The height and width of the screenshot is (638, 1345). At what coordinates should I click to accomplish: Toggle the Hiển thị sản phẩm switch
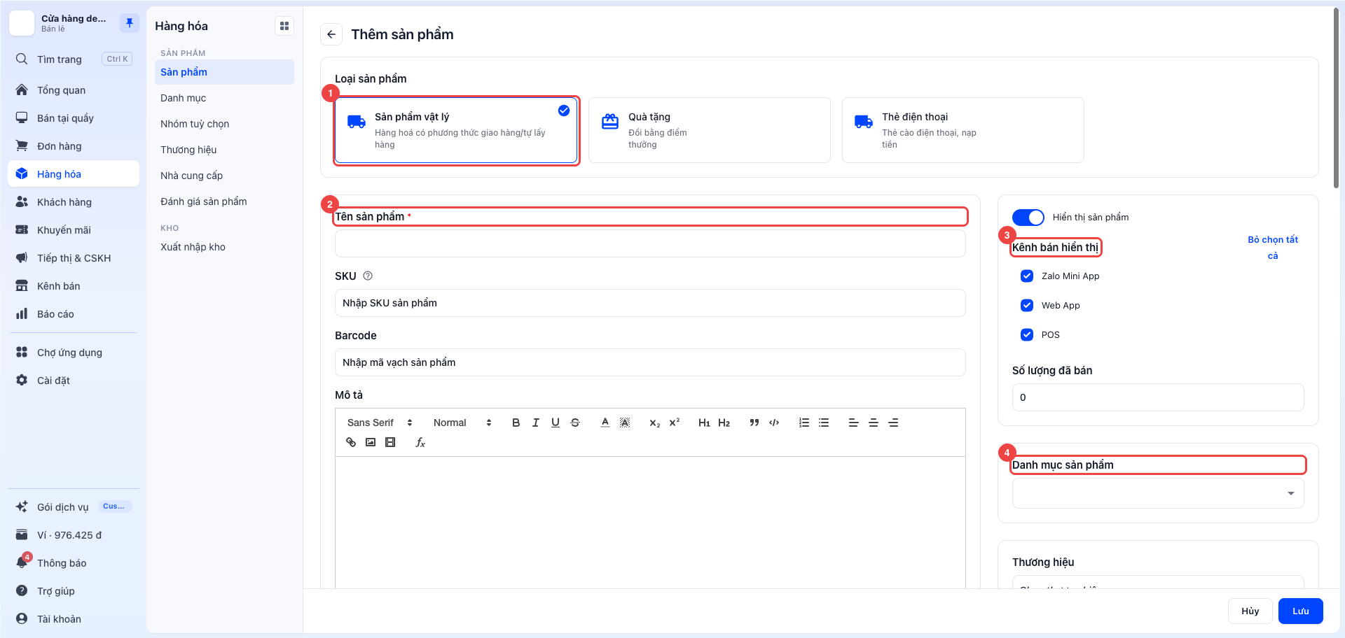pos(1028,218)
